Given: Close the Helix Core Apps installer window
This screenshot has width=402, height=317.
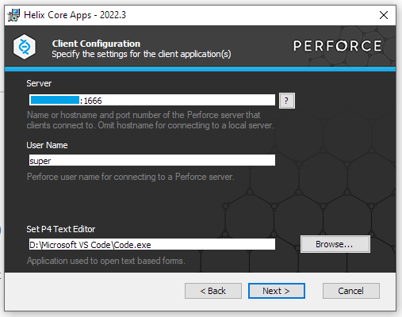Looking at the screenshot, I should click(x=384, y=15).
